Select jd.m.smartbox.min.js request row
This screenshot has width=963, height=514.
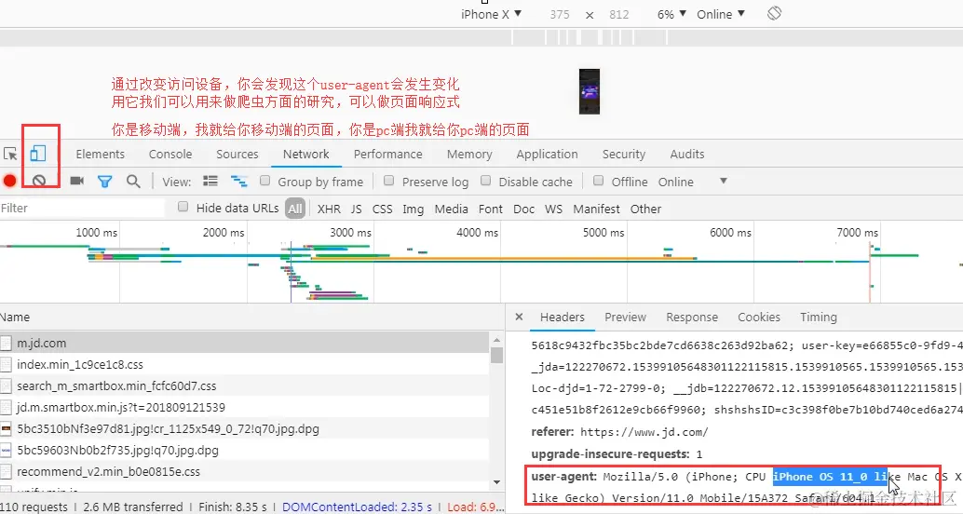tap(246, 407)
